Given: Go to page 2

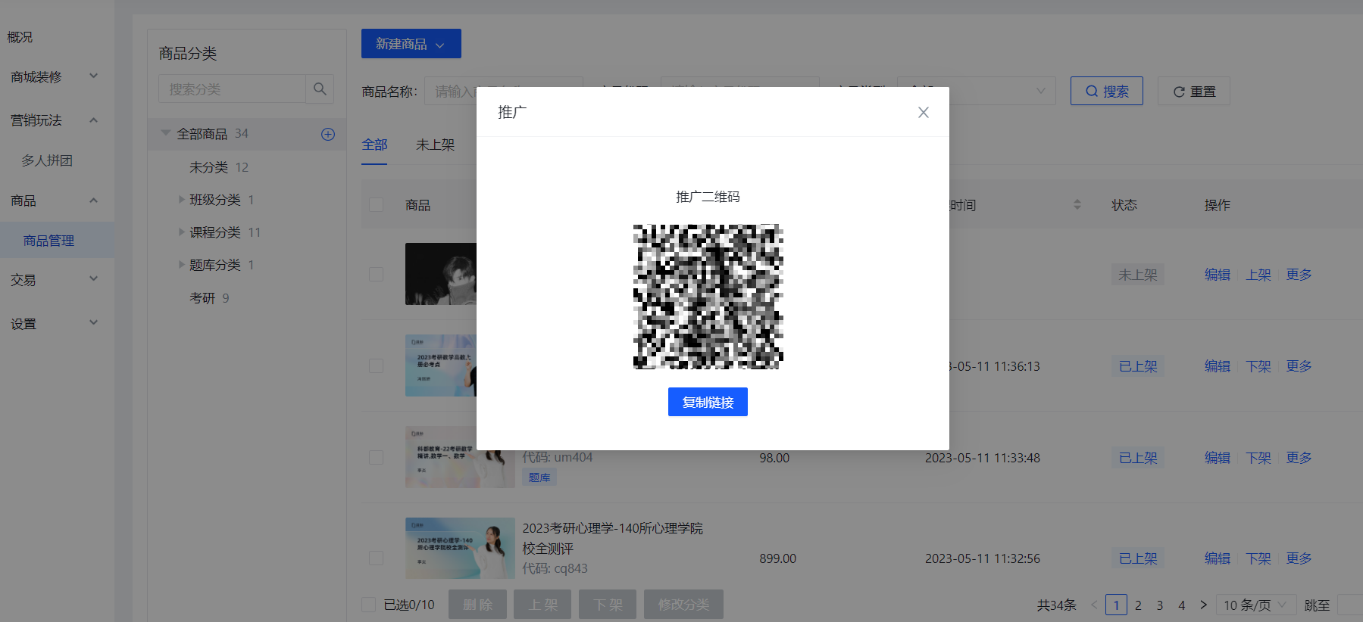Looking at the screenshot, I should click(x=1138, y=605).
